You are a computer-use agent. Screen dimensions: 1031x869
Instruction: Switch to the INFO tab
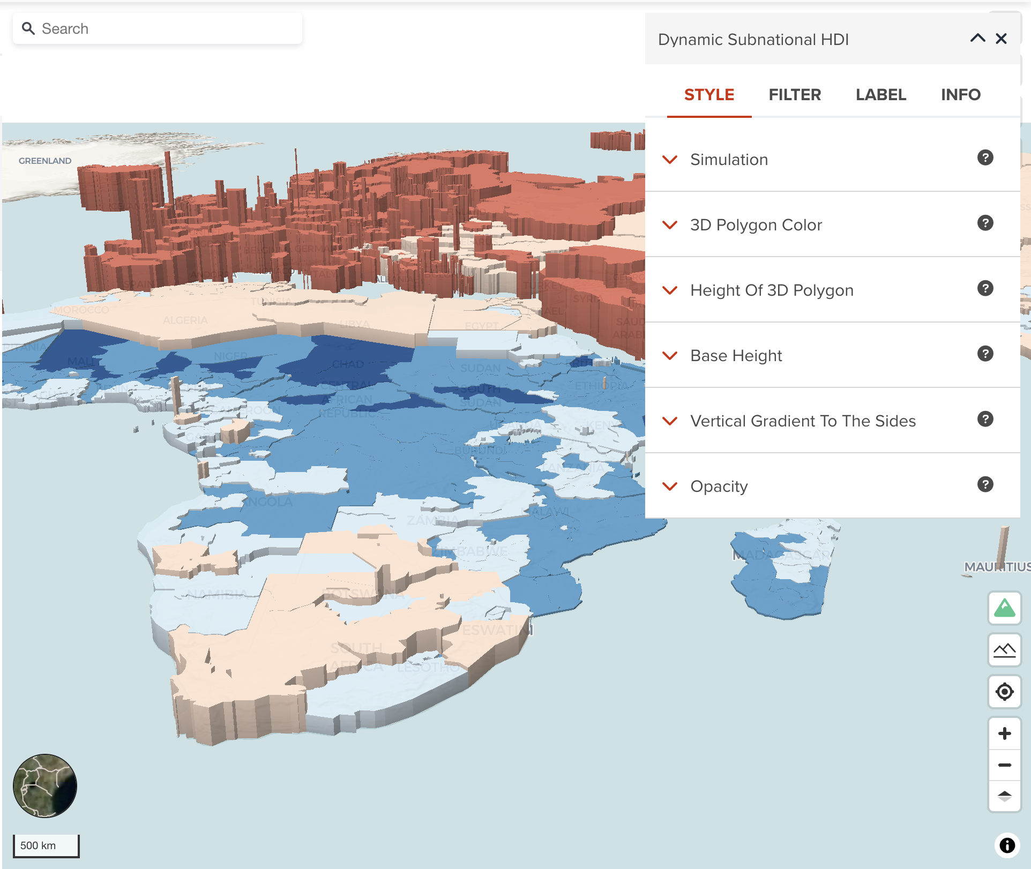960,94
